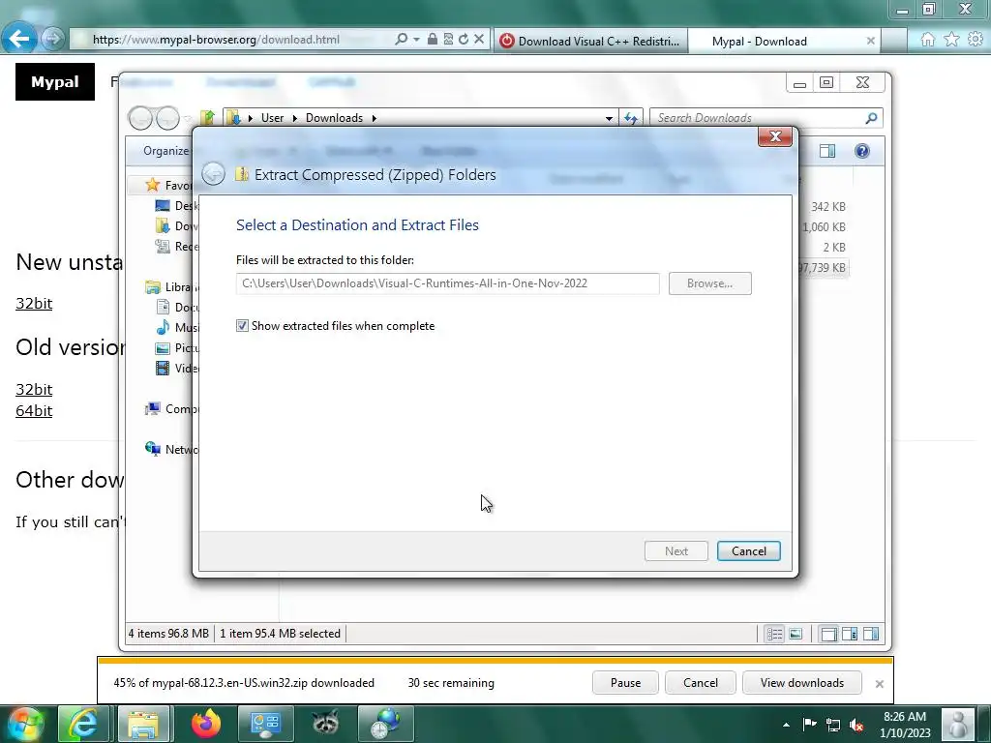Click the extraction destination path field

click(448, 283)
